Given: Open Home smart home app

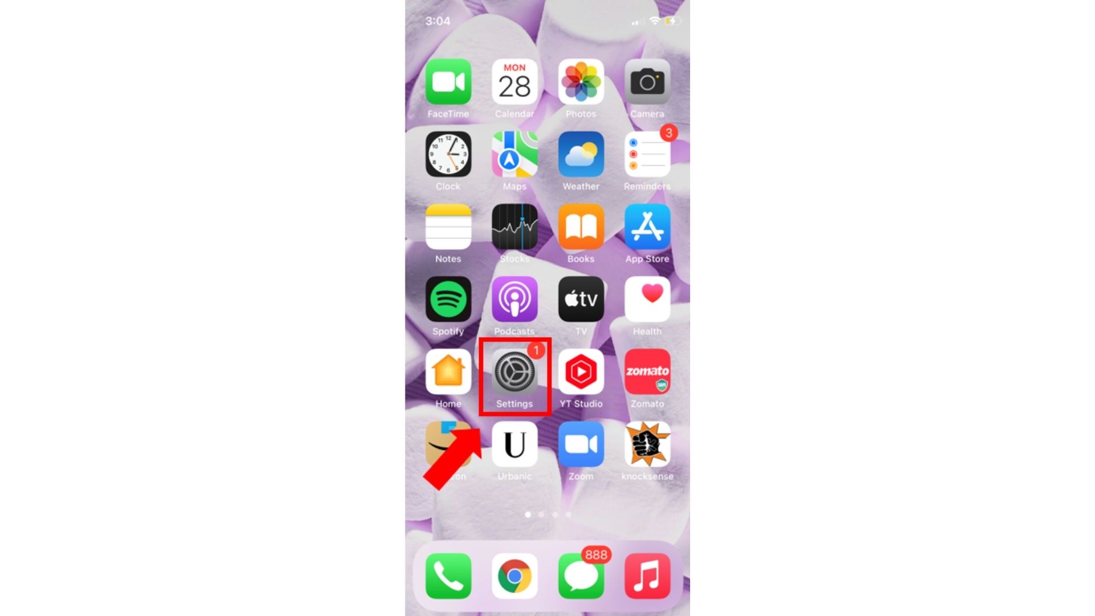Looking at the screenshot, I should click(448, 371).
